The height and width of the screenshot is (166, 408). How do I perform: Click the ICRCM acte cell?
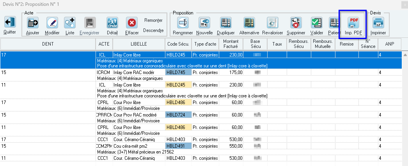(x=104, y=72)
